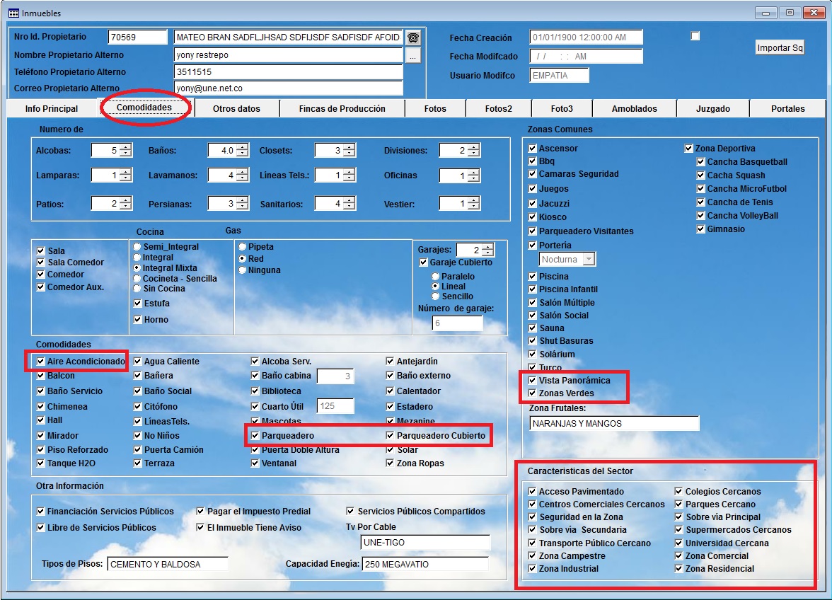Open the Comodidades tab
The width and height of the screenshot is (832, 600).
144,108
